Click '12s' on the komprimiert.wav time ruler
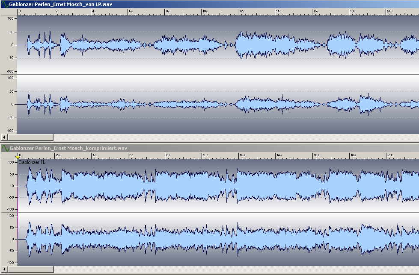Screen dimensions: 419x275 point(242,155)
